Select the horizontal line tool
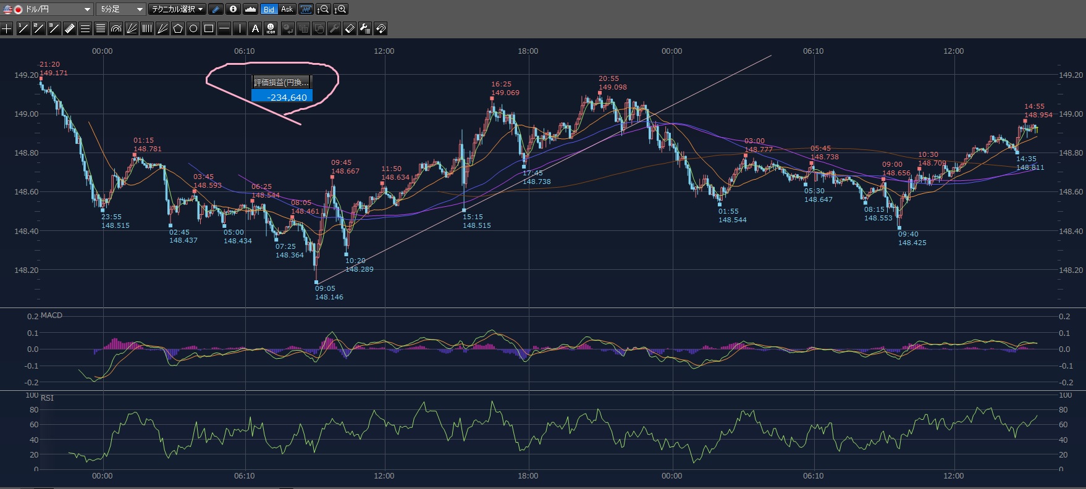1086x489 pixels. tap(224, 28)
